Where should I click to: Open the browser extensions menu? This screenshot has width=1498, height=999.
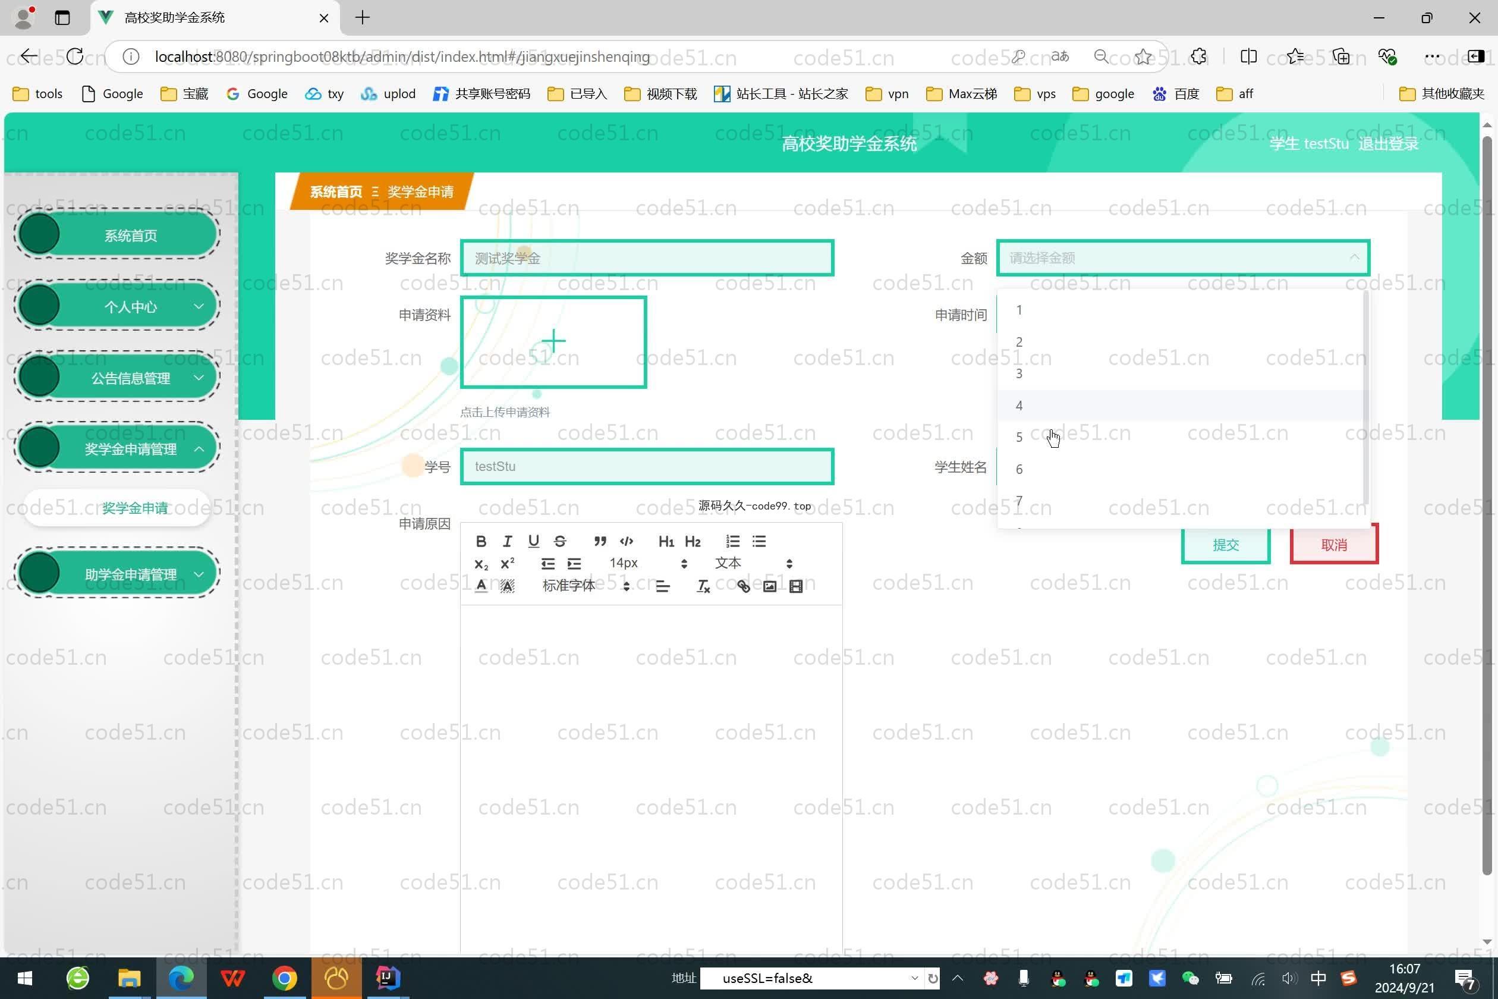coord(1198,56)
